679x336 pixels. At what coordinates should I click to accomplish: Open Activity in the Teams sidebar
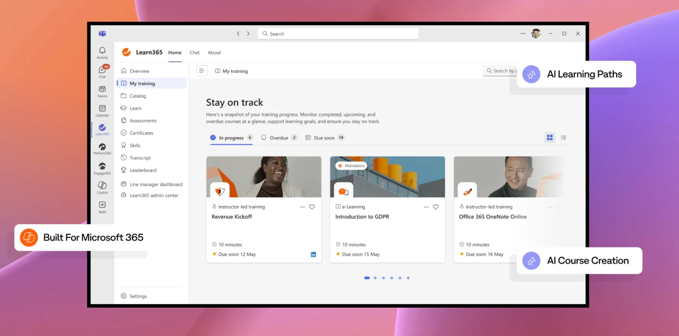pyautogui.click(x=102, y=53)
